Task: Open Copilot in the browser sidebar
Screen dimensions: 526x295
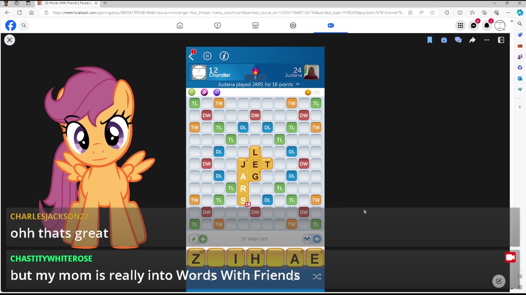Action: pyautogui.click(x=520, y=13)
